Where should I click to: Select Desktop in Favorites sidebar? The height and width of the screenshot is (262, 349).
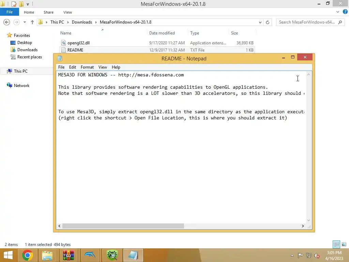(x=25, y=43)
